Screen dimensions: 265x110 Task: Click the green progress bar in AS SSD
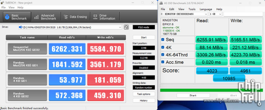click(211, 90)
